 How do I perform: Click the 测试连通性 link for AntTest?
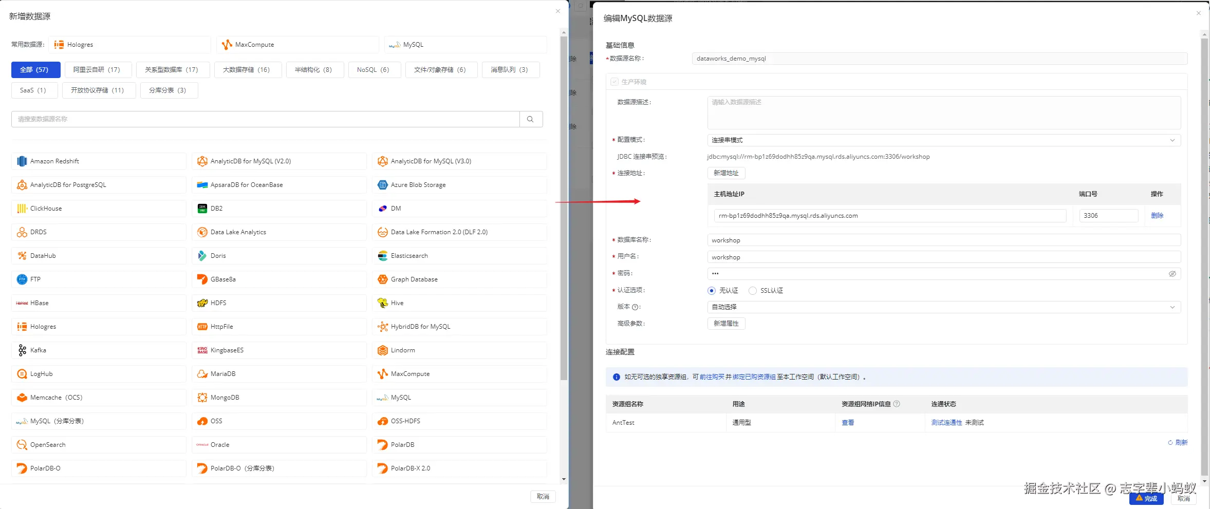(946, 423)
